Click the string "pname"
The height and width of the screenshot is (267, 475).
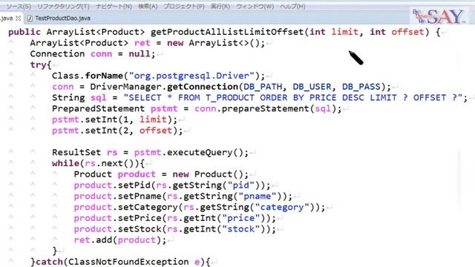tap(258, 196)
